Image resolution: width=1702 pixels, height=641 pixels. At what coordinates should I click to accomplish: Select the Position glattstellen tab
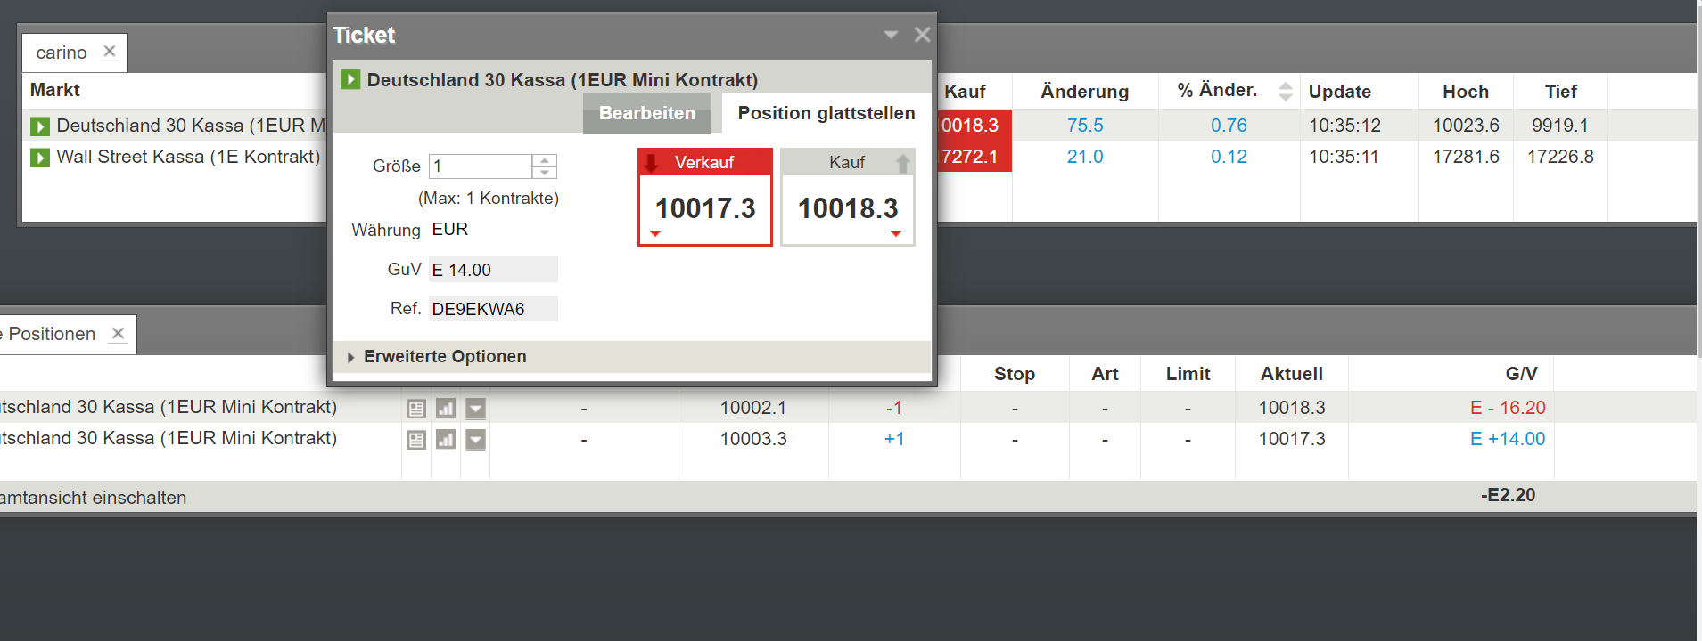point(826,113)
